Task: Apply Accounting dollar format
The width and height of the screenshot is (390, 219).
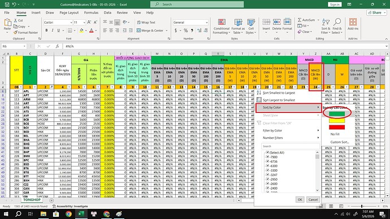Action: [176, 30]
